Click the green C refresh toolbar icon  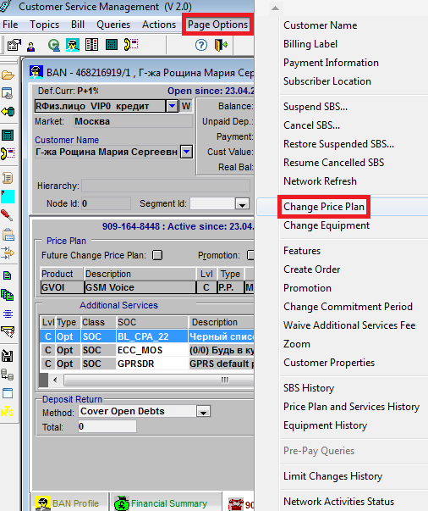(x=53, y=45)
